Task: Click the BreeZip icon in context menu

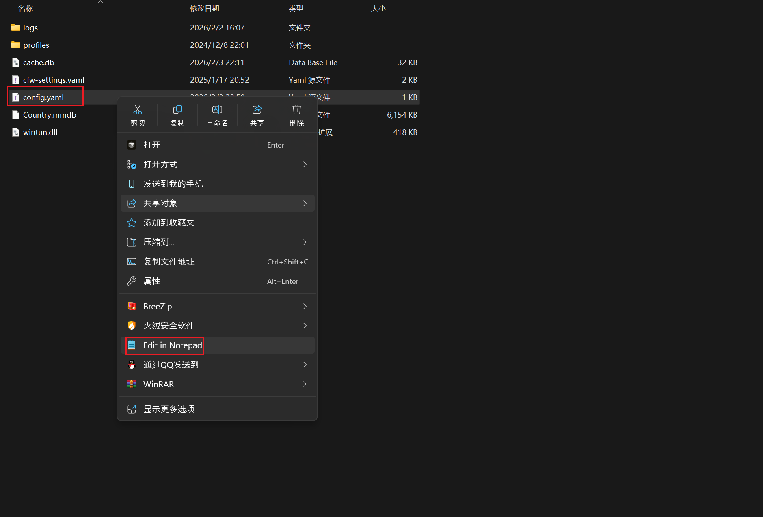Action: click(132, 306)
